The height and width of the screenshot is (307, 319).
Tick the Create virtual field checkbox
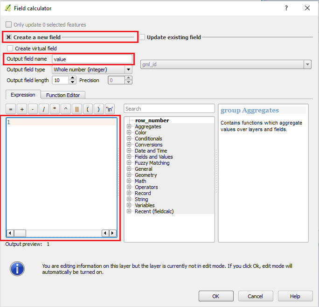coord(10,49)
